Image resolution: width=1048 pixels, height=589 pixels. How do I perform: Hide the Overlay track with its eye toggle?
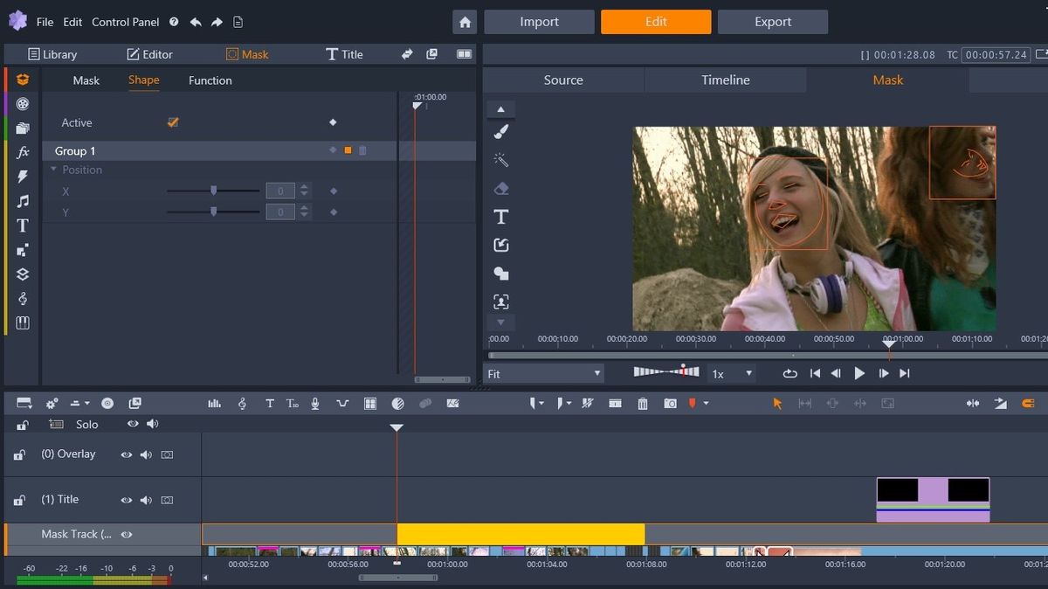tap(127, 454)
